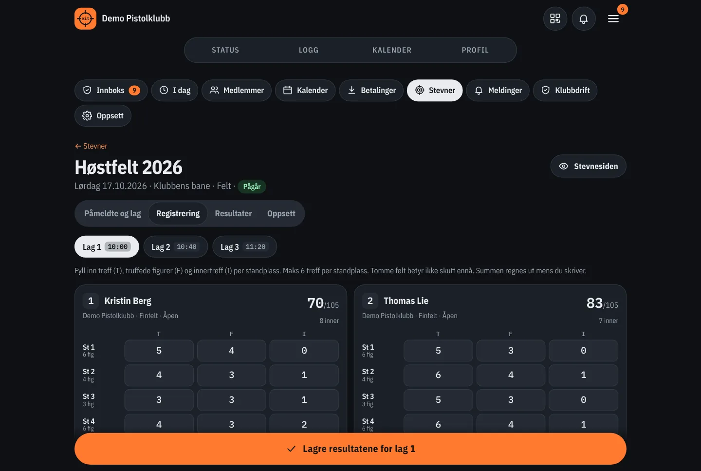The width and height of the screenshot is (701, 471).
Task: Select the Lag 2 10:40 squad
Action: 176,246
